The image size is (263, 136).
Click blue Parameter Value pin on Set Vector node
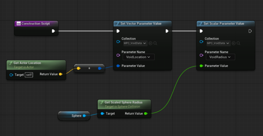[x=118, y=66]
